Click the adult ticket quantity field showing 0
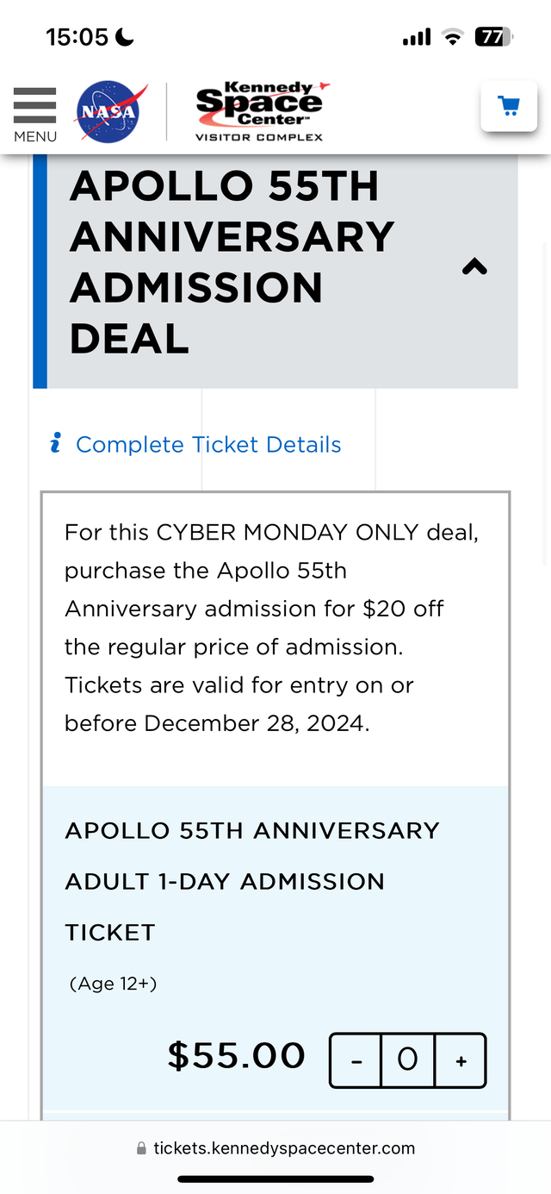Viewport: 551px width, 1194px height. (x=407, y=1060)
